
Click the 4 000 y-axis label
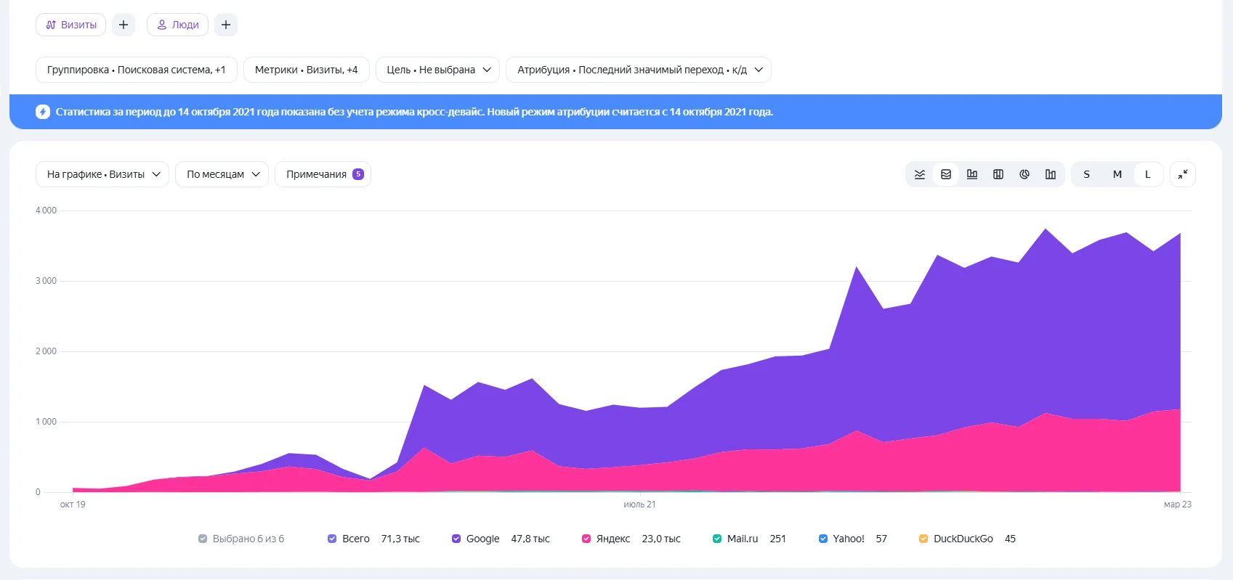pos(46,211)
